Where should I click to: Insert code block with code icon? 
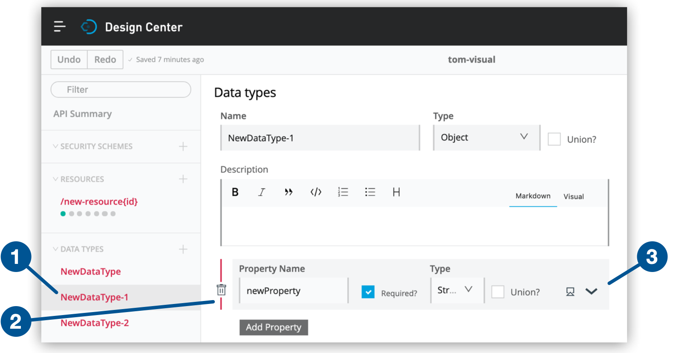(316, 192)
